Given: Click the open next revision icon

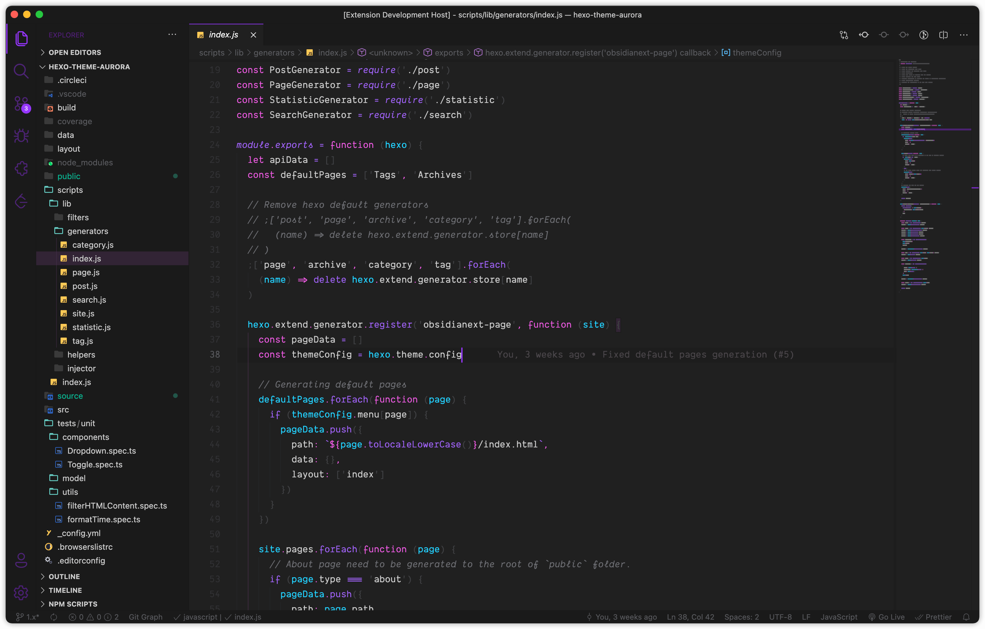Looking at the screenshot, I should [x=904, y=35].
